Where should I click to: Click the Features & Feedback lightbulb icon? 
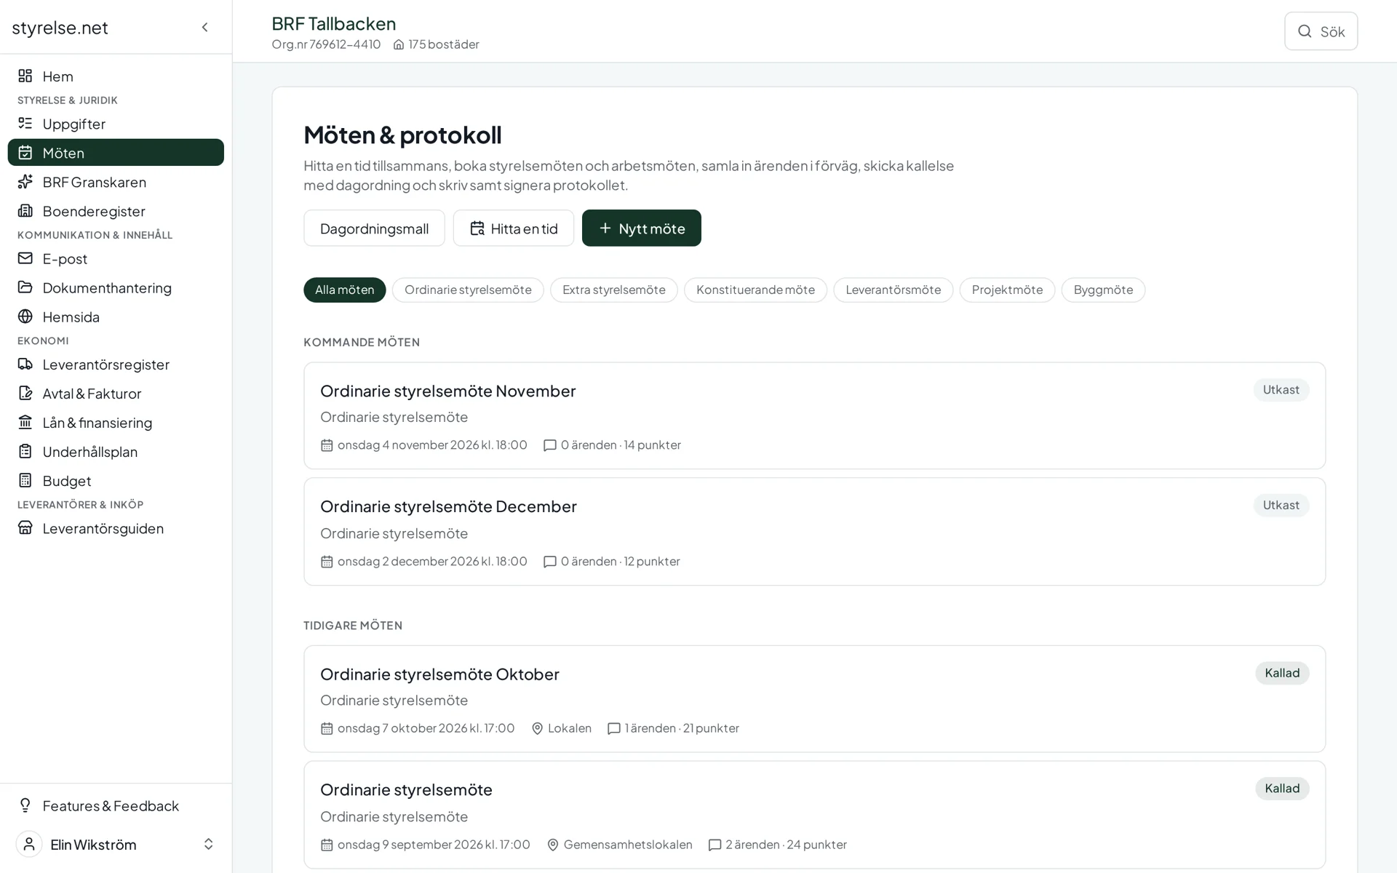click(x=25, y=805)
